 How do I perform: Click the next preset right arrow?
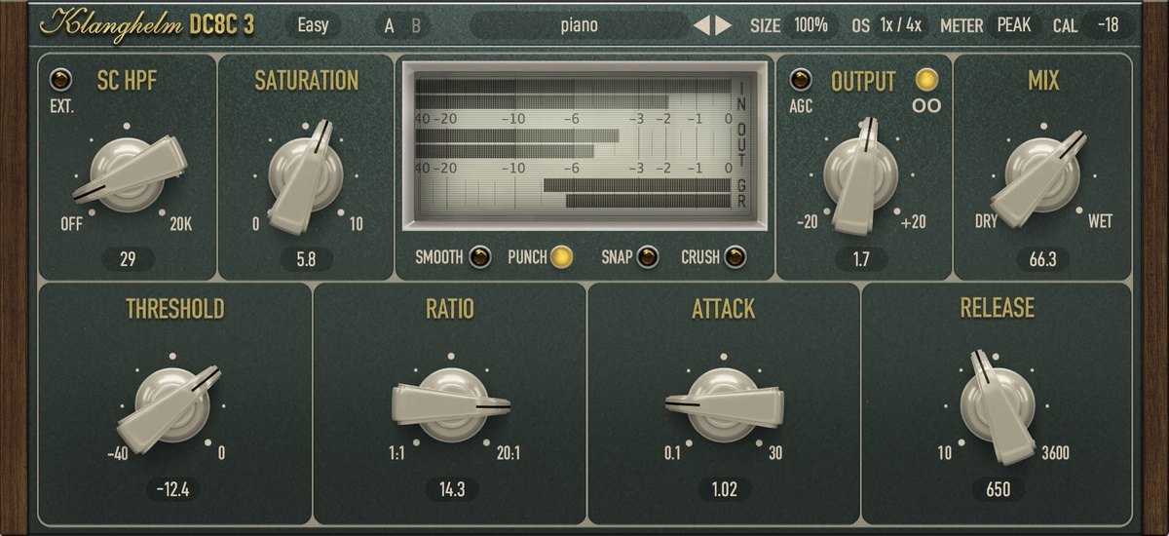[723, 25]
